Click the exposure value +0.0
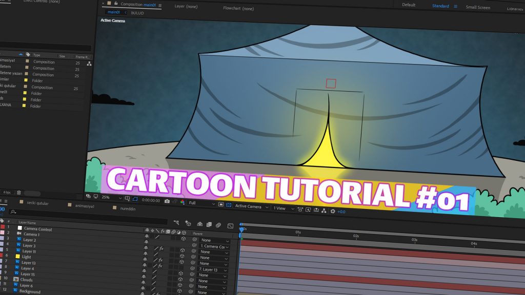This screenshot has width=525, height=295. [341, 212]
